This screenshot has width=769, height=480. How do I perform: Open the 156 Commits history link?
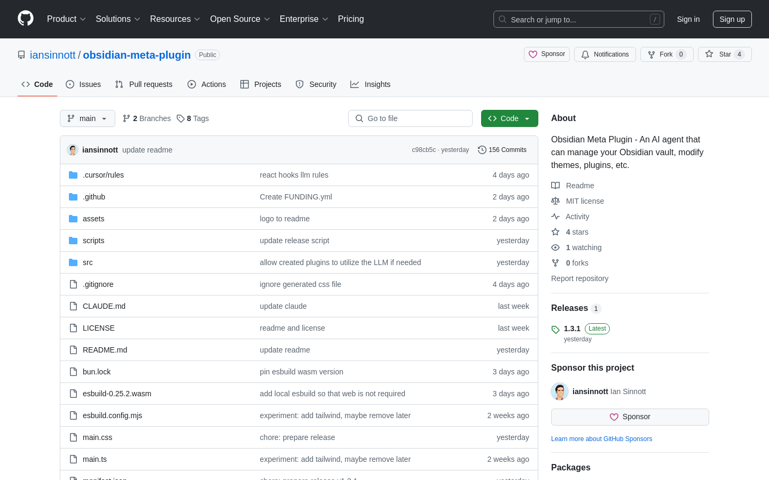(502, 150)
